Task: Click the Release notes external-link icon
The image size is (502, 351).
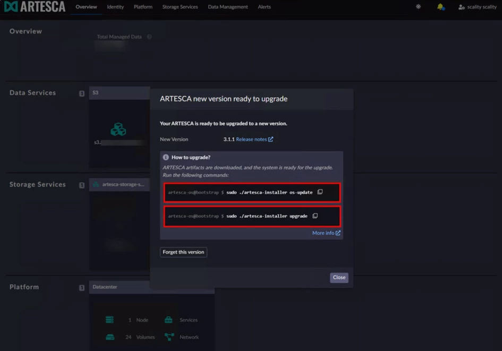Action: click(271, 139)
